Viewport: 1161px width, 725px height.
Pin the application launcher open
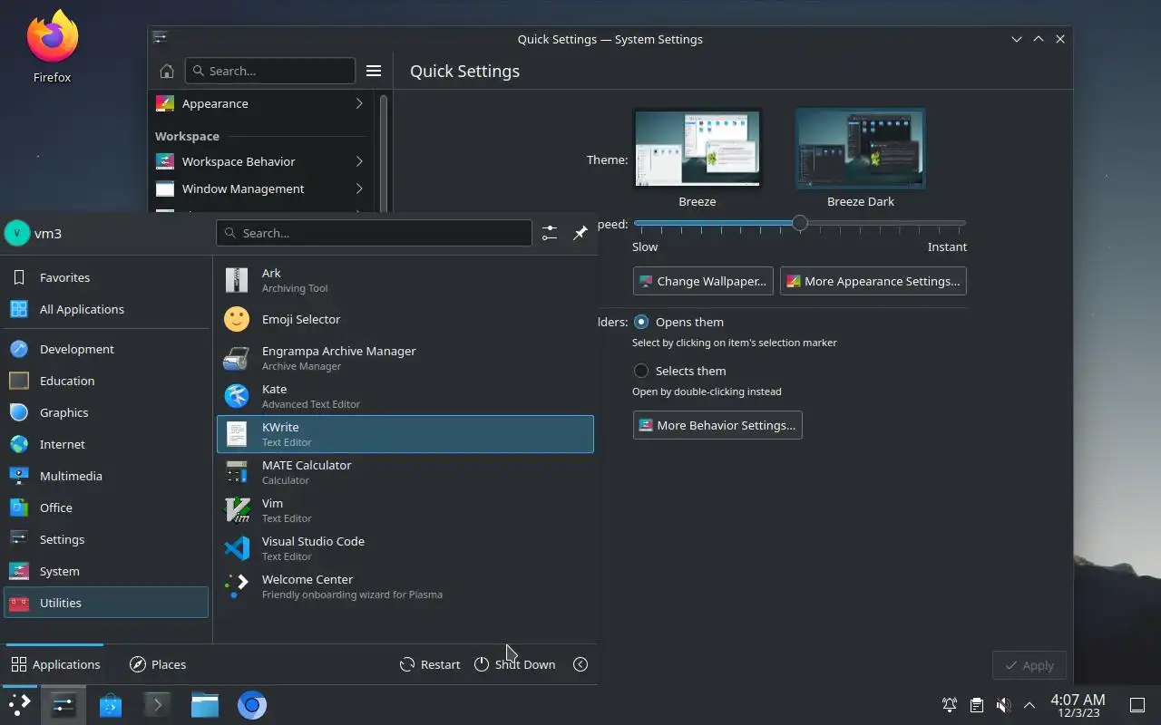(580, 233)
